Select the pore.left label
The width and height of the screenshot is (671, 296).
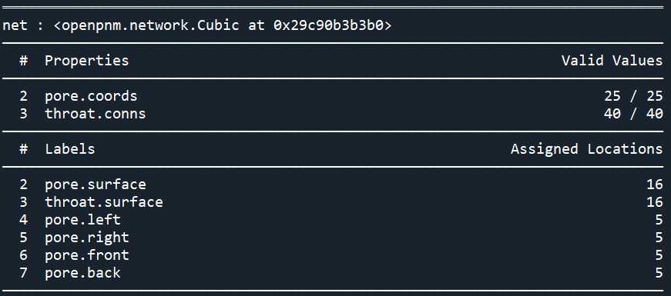[x=82, y=220]
